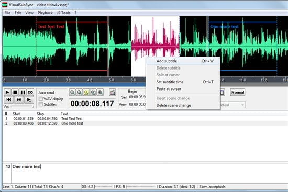Choose Paste at cursor in context menu

183,89
